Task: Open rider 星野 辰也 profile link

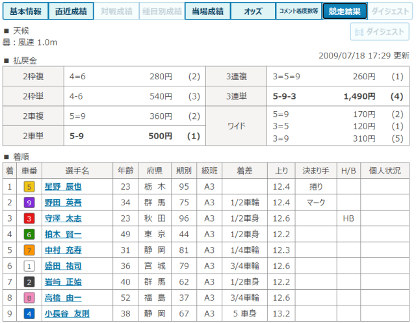Action: (x=63, y=187)
